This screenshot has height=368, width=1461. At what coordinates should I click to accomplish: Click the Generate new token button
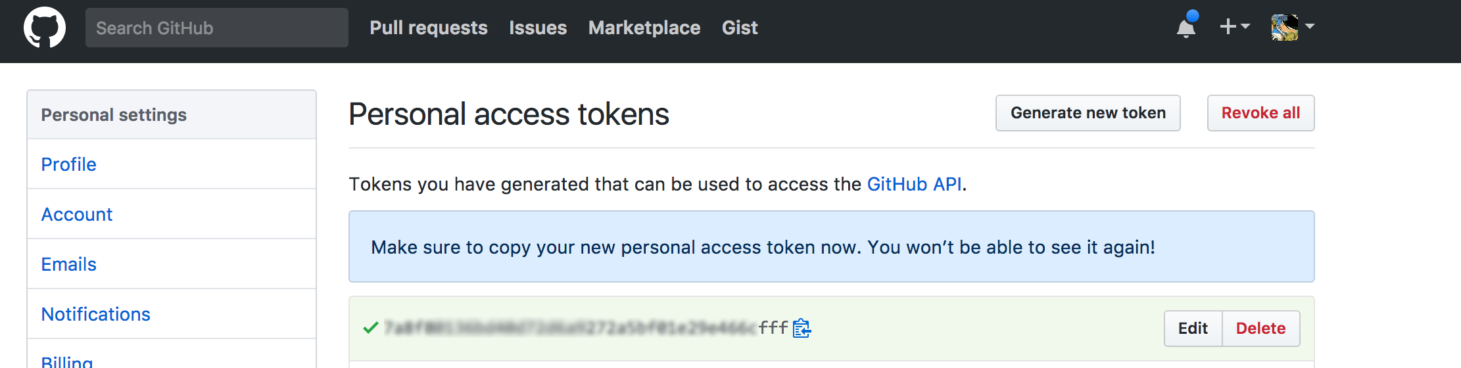click(1088, 113)
